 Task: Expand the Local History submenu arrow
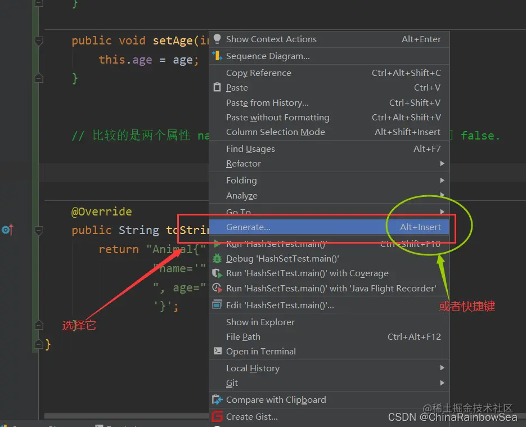442,368
